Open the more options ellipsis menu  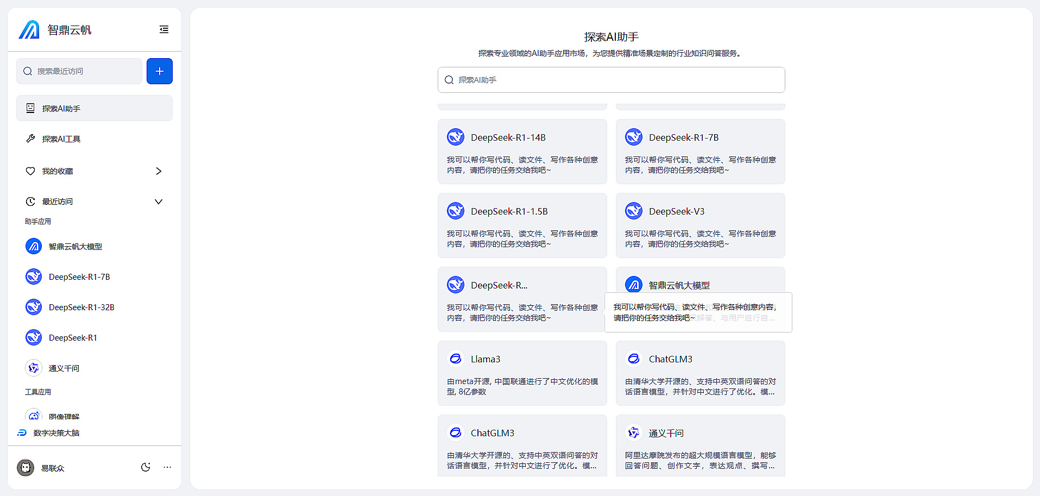pos(167,467)
